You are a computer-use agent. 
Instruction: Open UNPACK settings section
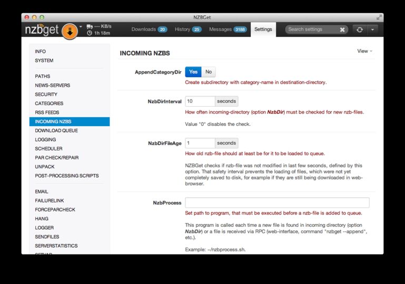click(45, 167)
